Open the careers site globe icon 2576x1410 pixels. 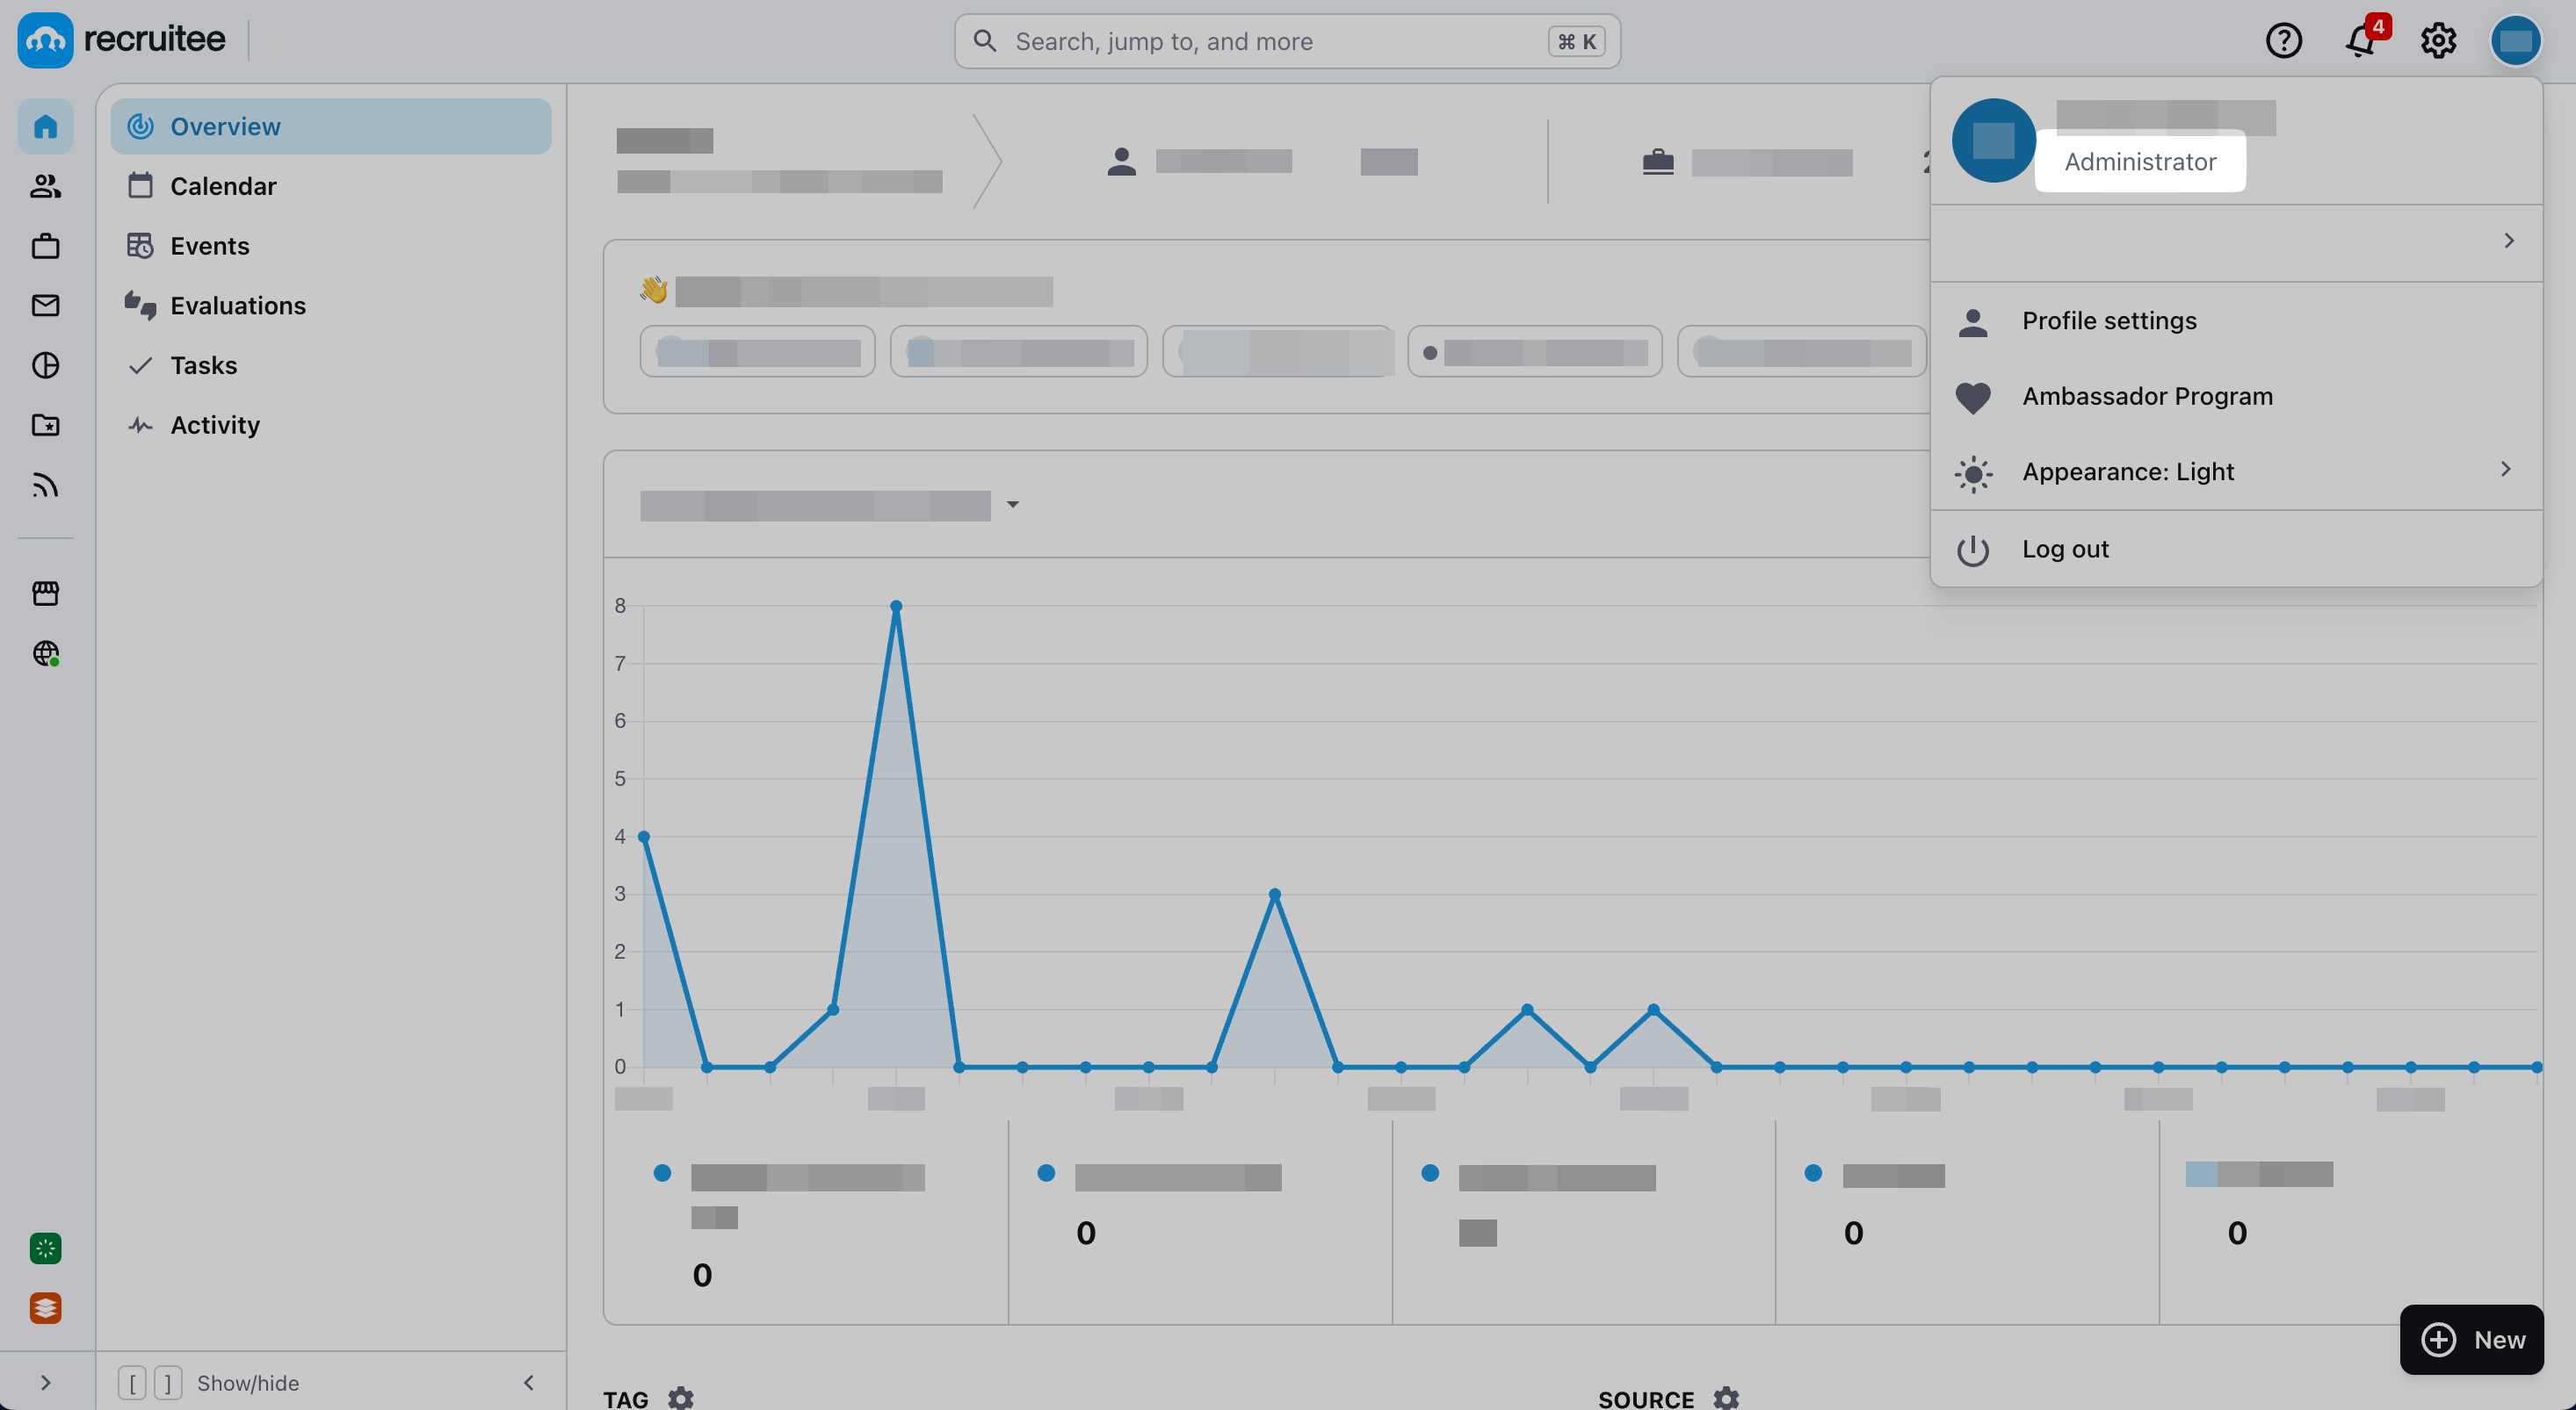[45, 653]
